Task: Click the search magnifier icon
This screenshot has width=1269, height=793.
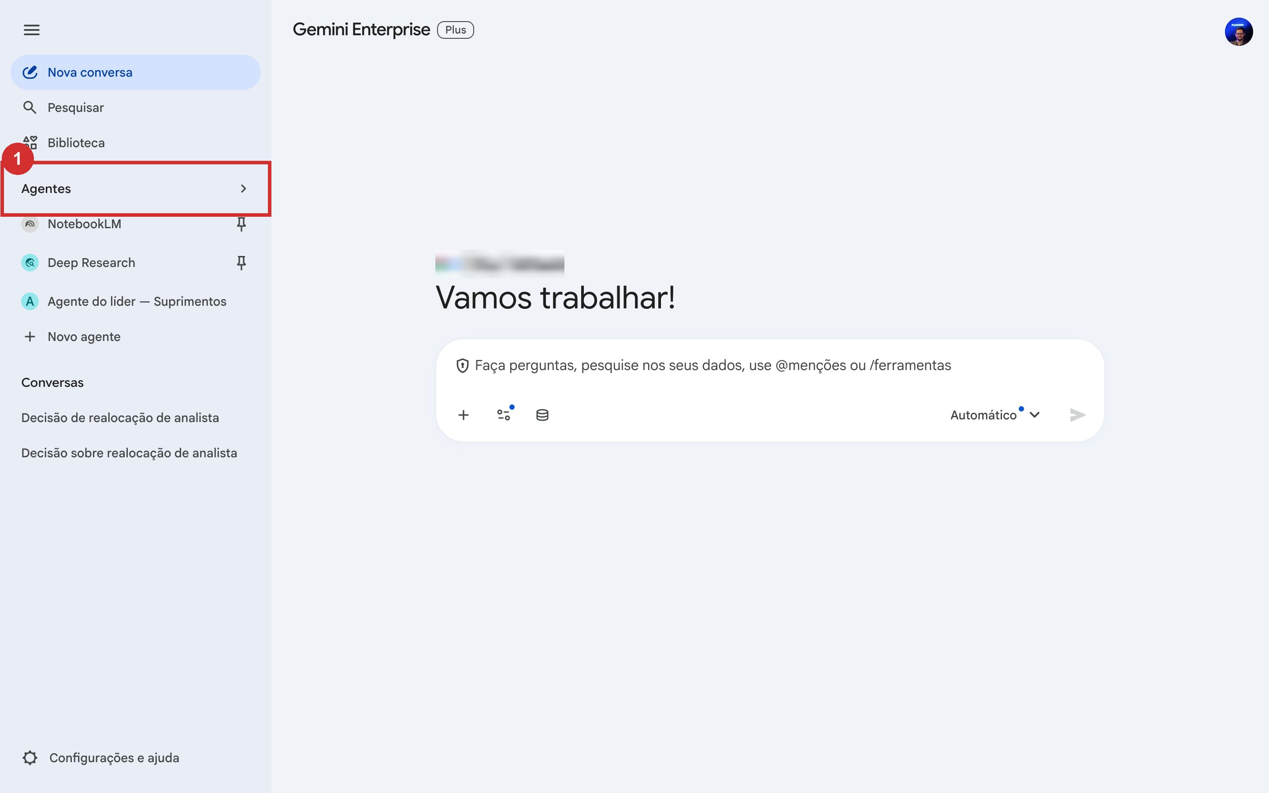Action: pyautogui.click(x=30, y=107)
